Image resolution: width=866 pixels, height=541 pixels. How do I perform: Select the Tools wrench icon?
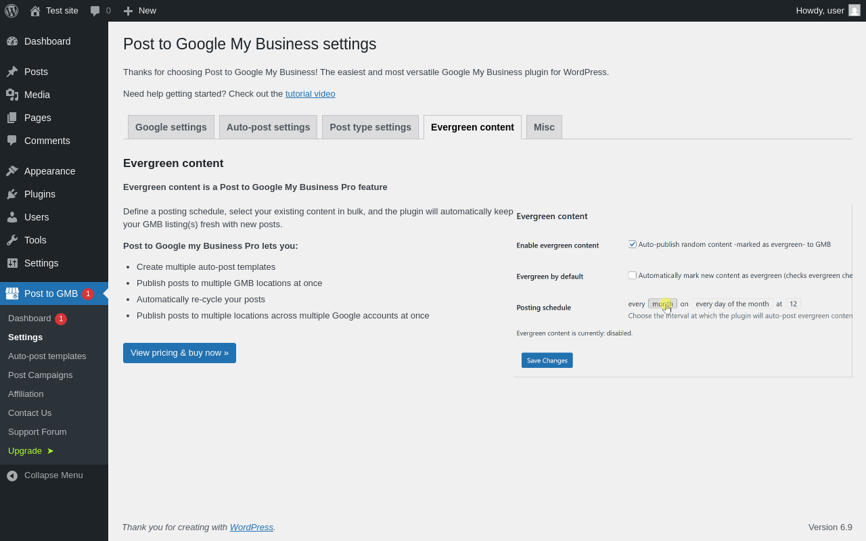point(12,240)
